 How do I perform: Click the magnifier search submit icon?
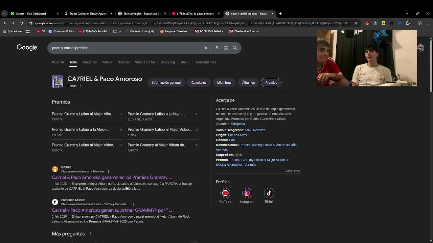coord(235,48)
